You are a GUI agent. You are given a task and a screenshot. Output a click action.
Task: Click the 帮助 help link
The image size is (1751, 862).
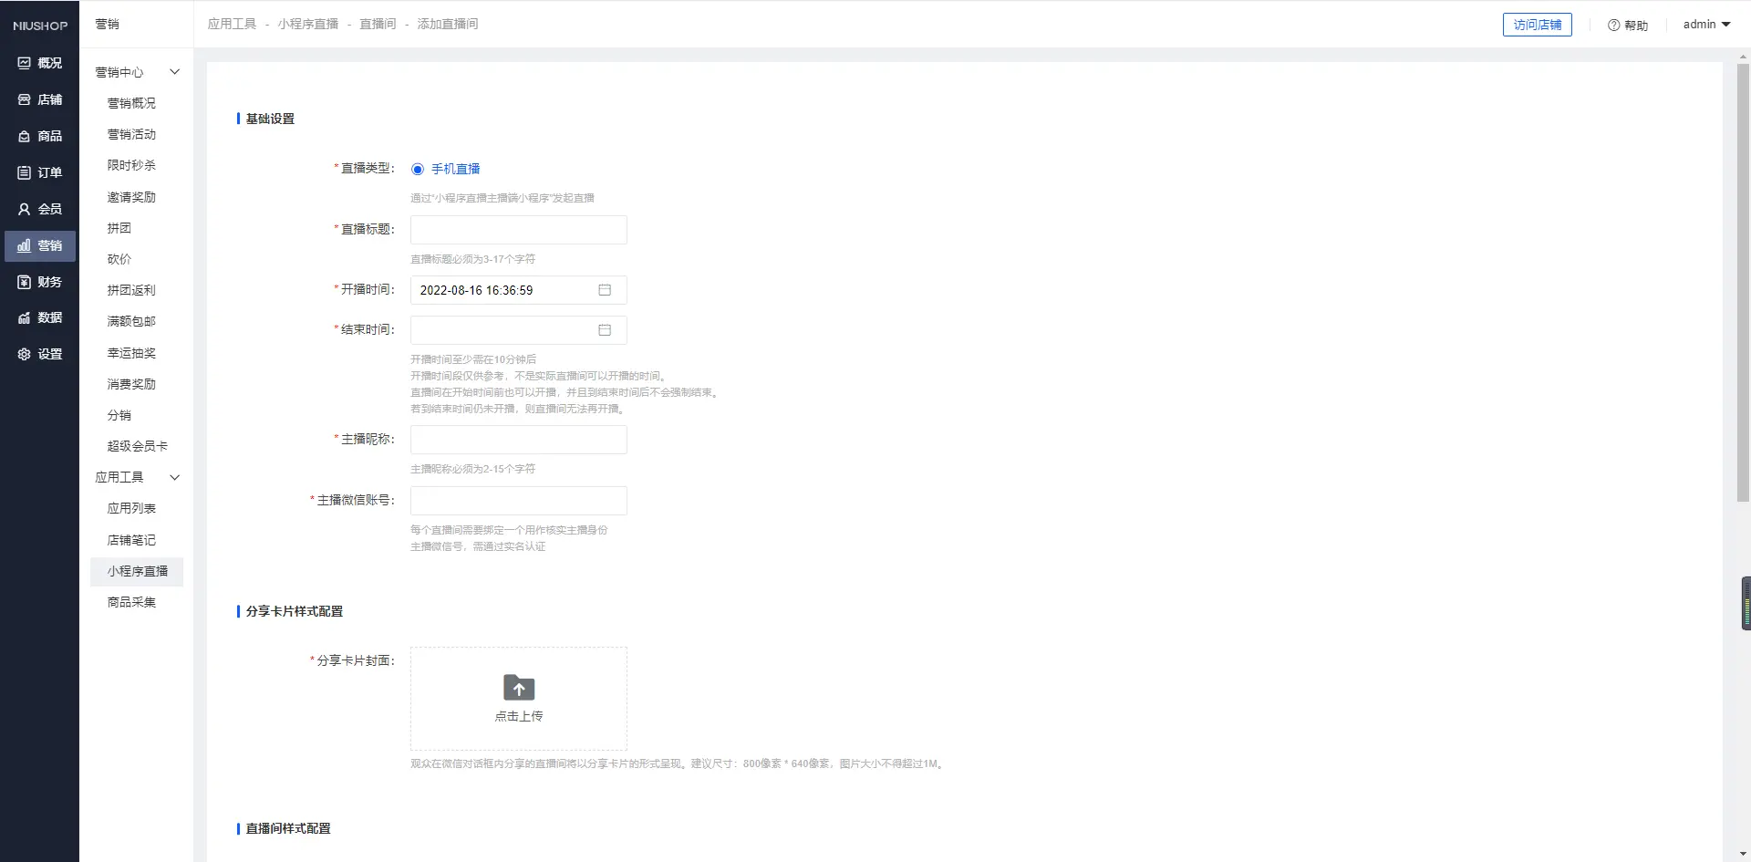point(1628,26)
